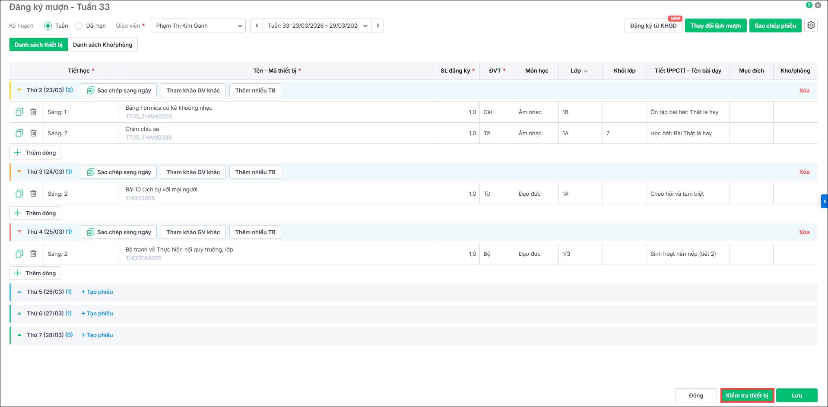Delete the Sáng: 1 Bảng Formica row

[x=33, y=112]
